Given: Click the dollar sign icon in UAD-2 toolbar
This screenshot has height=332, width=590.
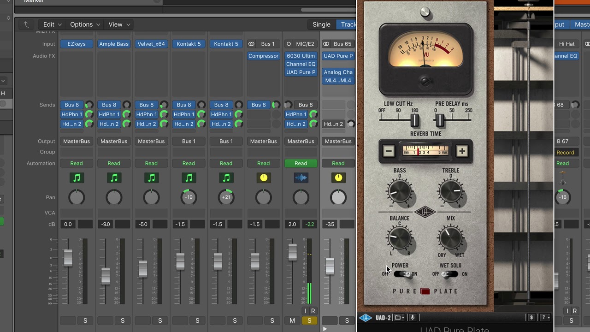Looking at the screenshot, I should tap(531, 318).
